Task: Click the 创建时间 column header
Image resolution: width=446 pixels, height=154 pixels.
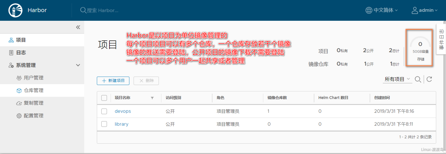Action: pyautogui.click(x=382, y=98)
